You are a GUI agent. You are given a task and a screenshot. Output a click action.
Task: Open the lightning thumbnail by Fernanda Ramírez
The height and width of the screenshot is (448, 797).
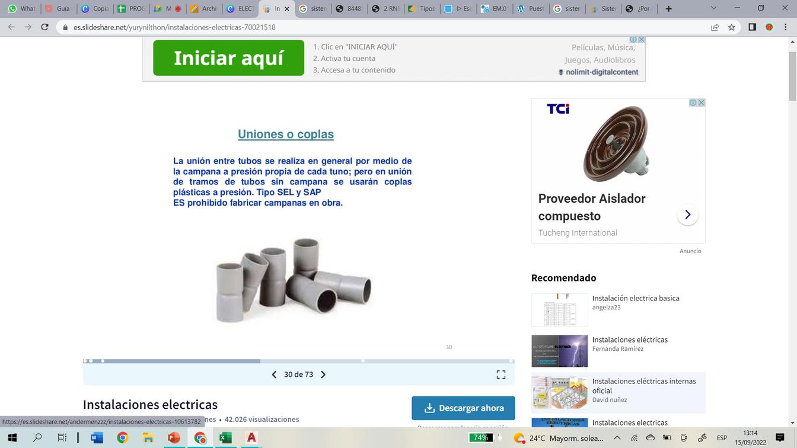tap(559, 351)
